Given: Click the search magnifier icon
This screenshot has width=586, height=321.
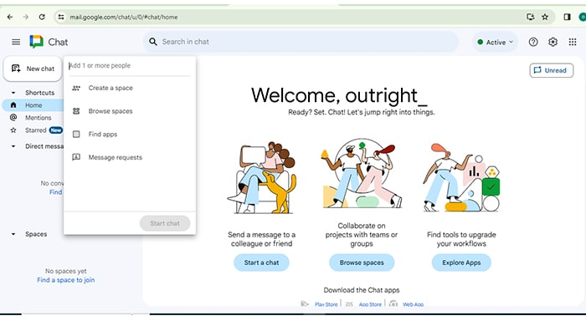Looking at the screenshot, I should point(153,42).
